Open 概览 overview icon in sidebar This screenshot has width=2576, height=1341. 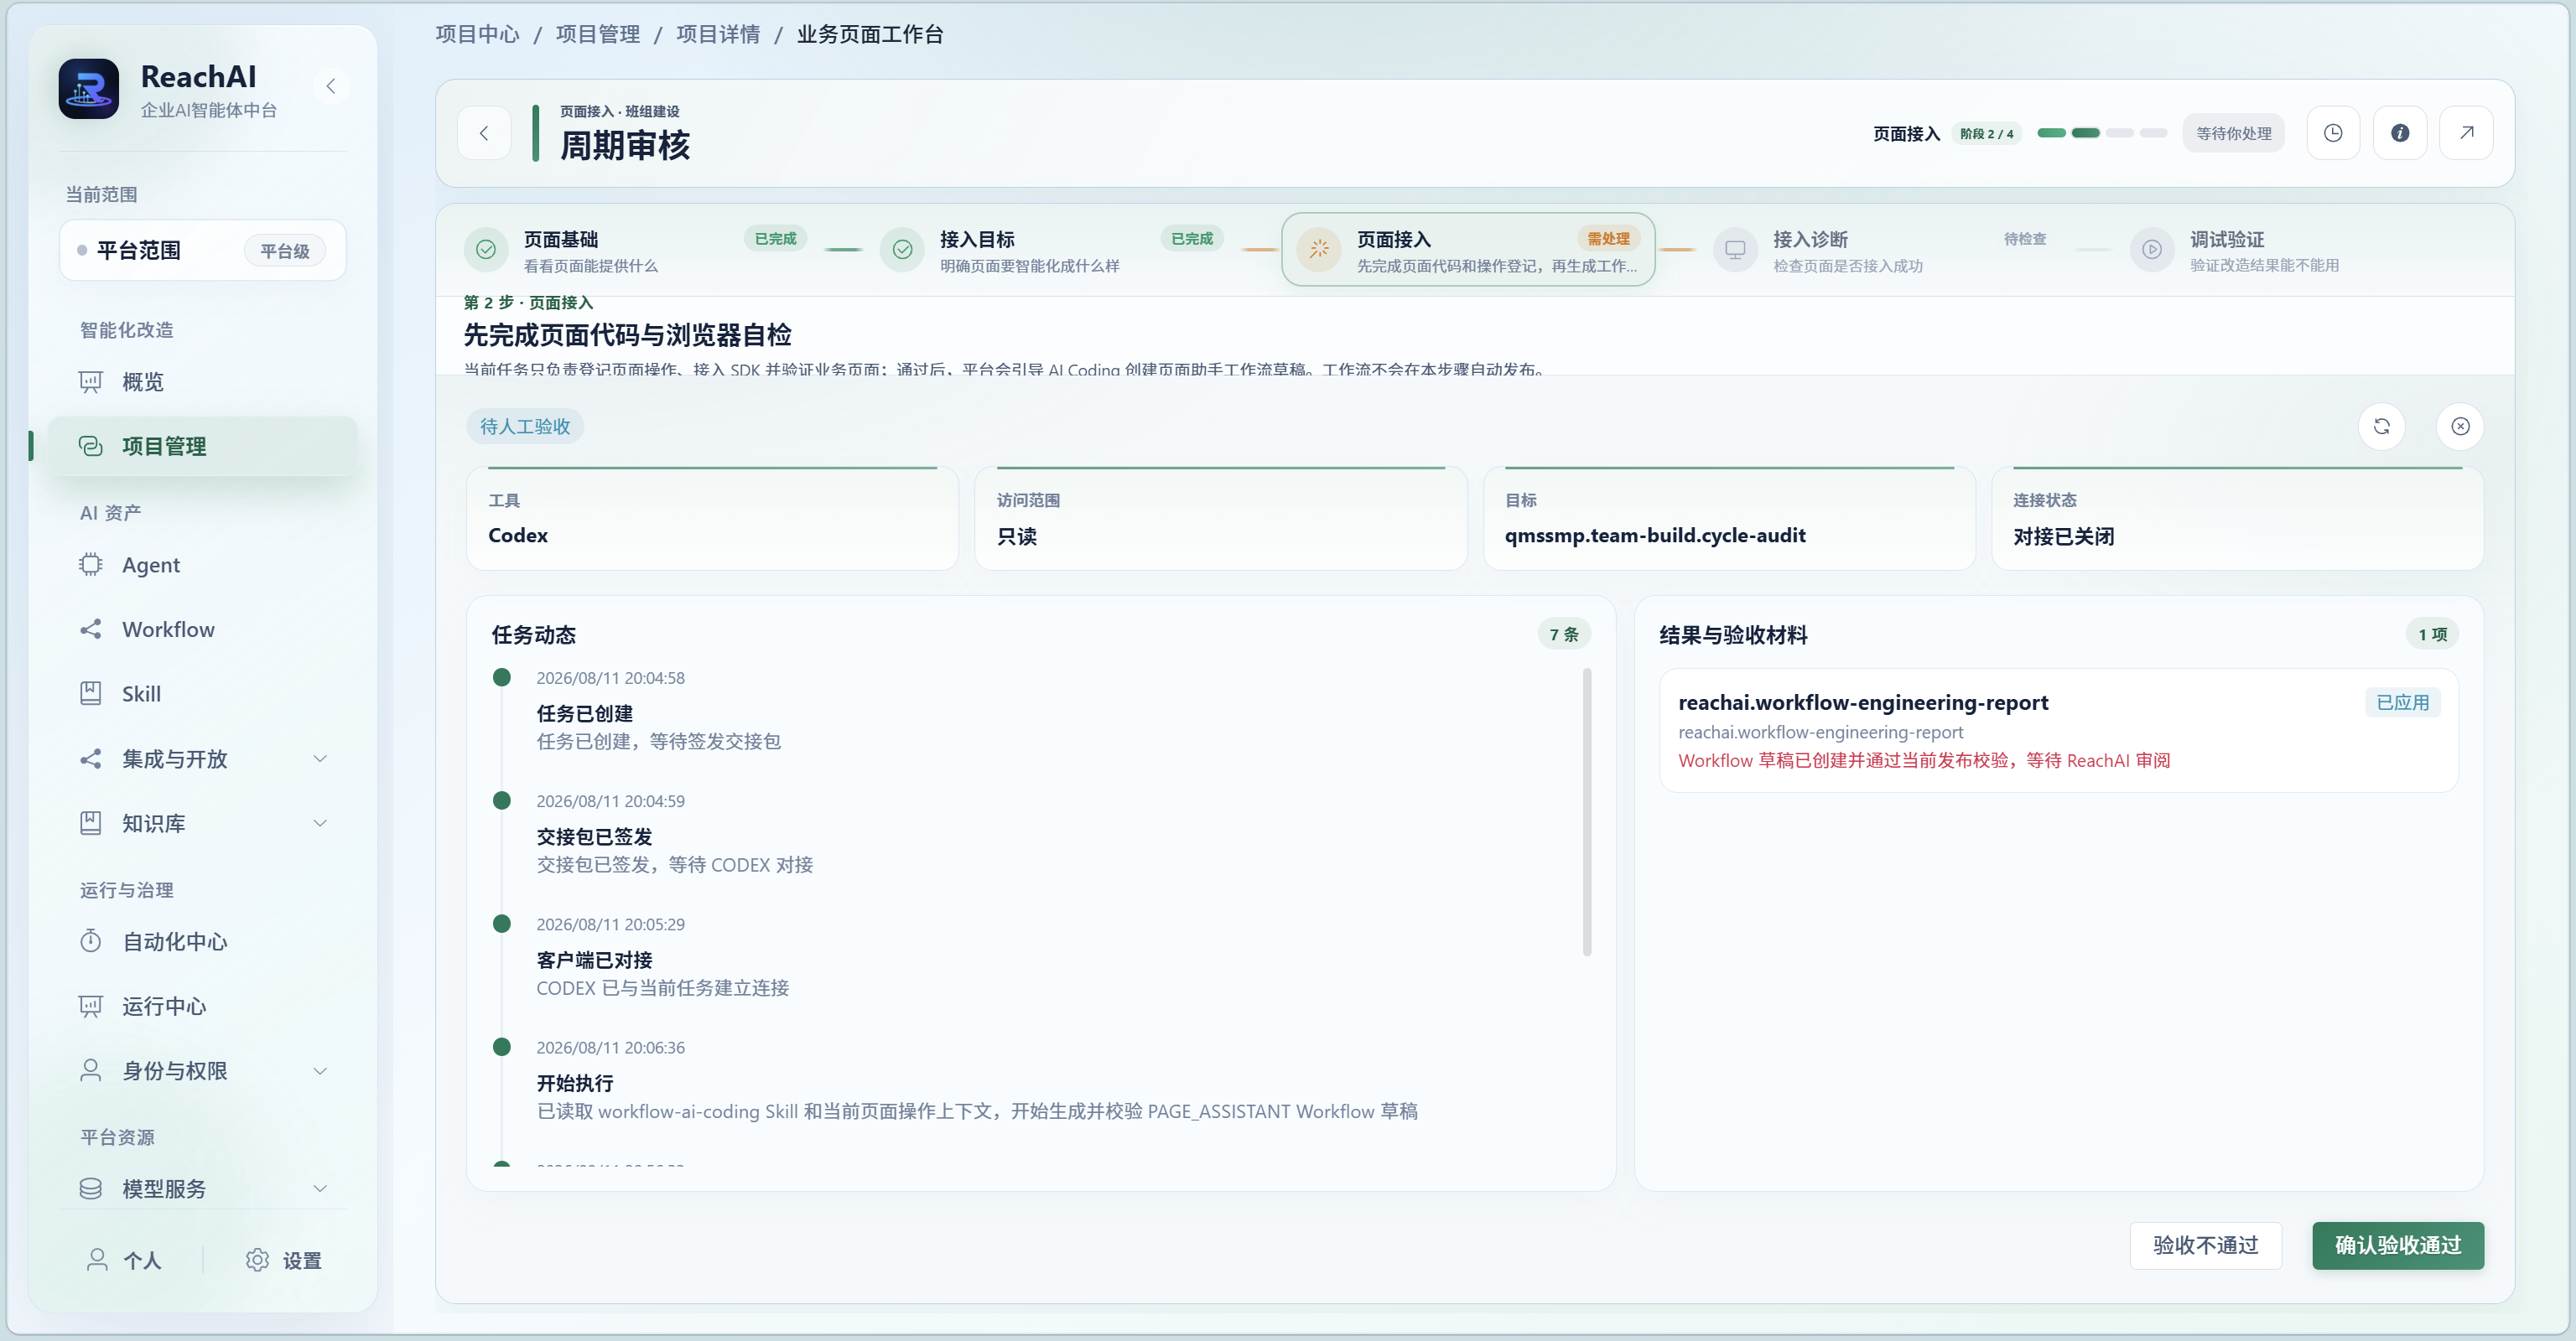[91, 381]
